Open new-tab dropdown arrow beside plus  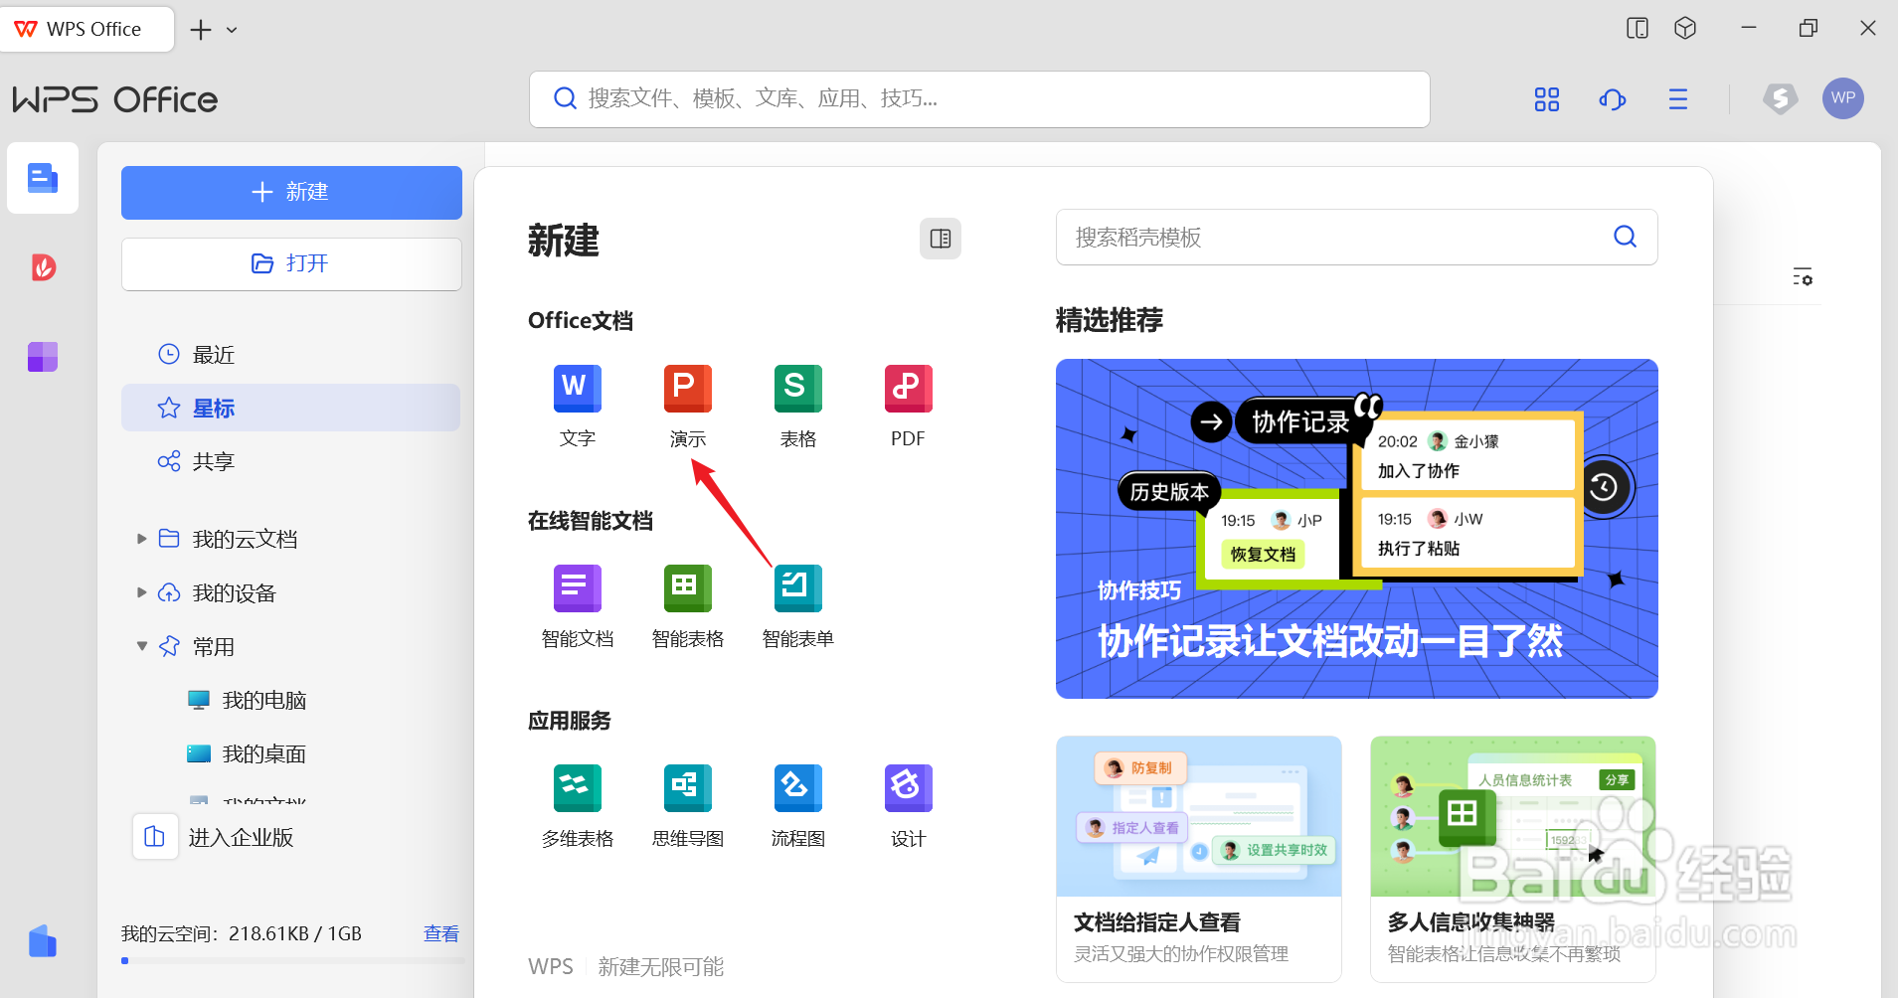click(232, 30)
